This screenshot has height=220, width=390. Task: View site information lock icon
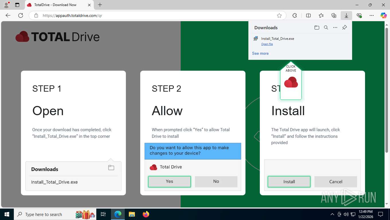(36, 15)
